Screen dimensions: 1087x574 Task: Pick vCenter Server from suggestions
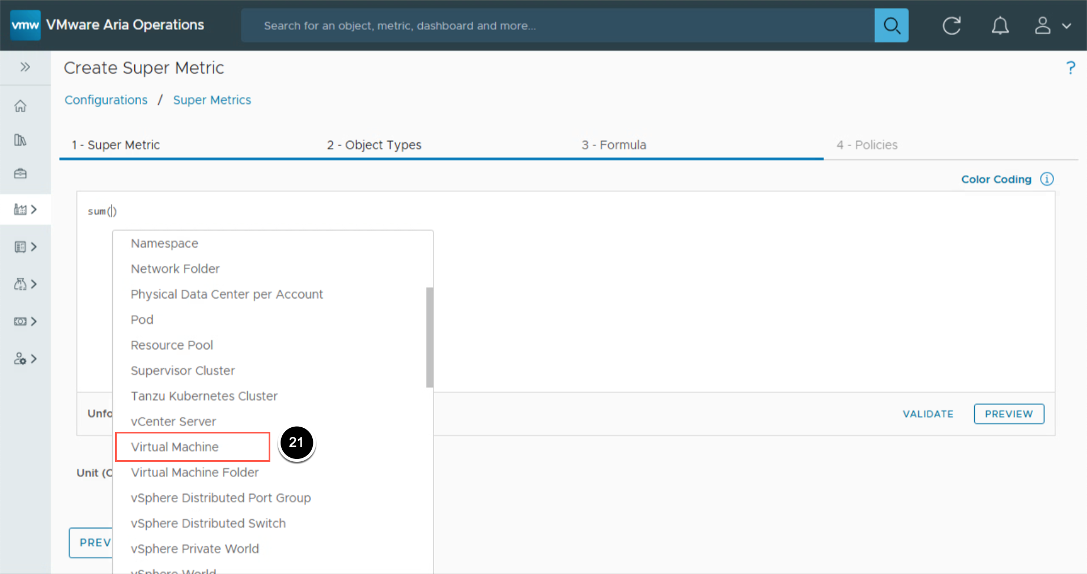173,422
